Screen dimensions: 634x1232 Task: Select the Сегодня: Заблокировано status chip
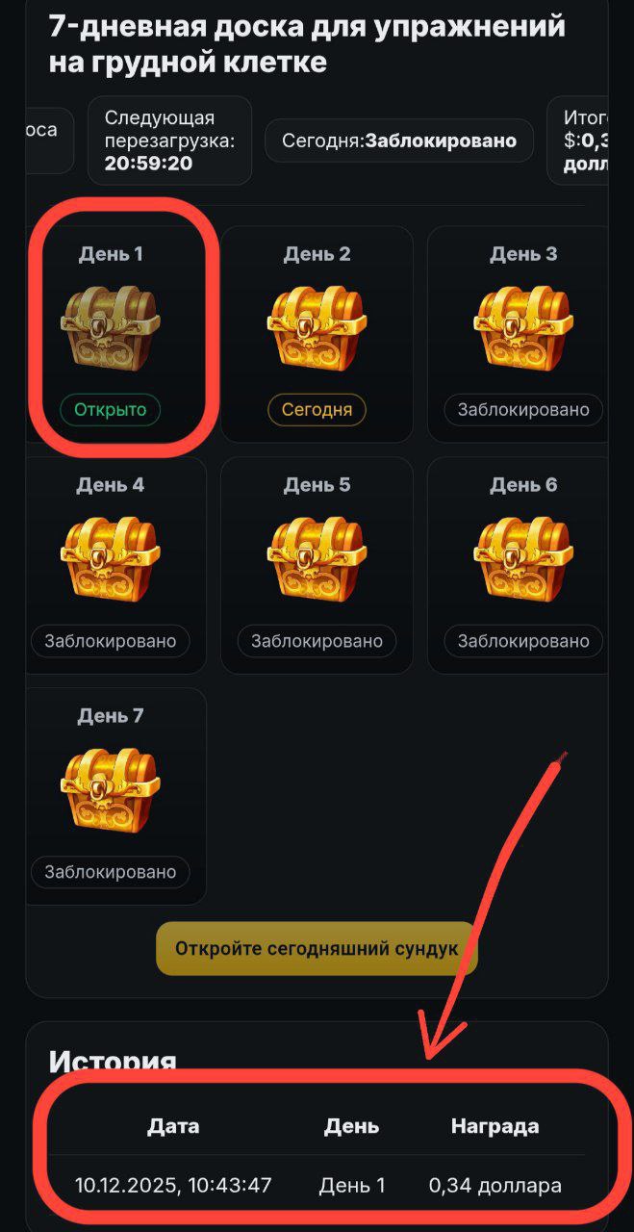tap(399, 141)
